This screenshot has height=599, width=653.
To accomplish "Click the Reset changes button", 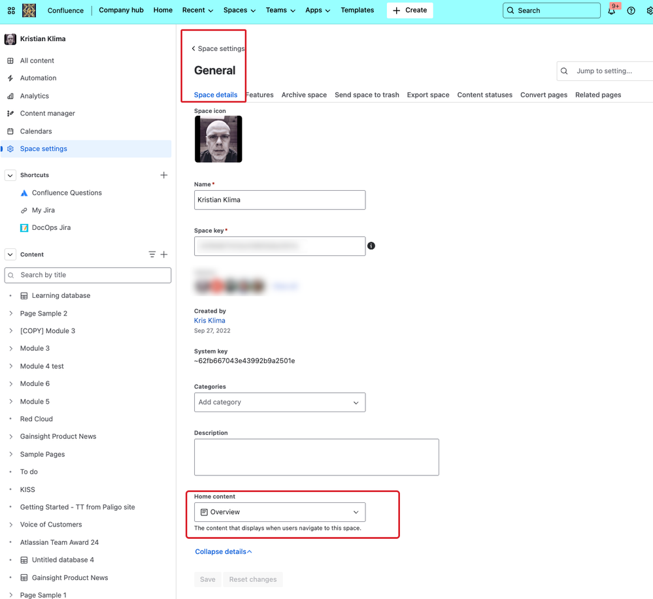I will pos(253,579).
